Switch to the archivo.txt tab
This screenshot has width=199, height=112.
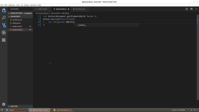tap(80, 9)
